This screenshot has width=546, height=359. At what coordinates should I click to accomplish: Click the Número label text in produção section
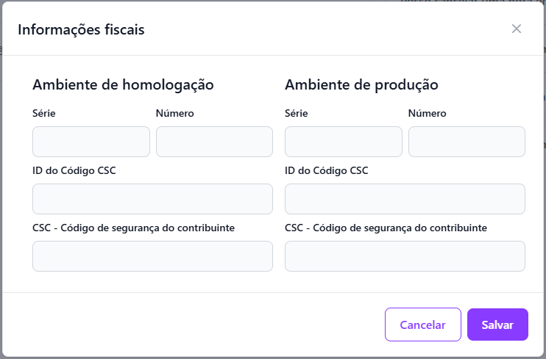click(x=428, y=113)
